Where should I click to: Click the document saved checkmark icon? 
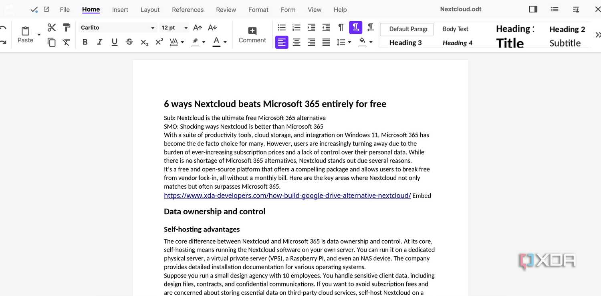coord(34,10)
